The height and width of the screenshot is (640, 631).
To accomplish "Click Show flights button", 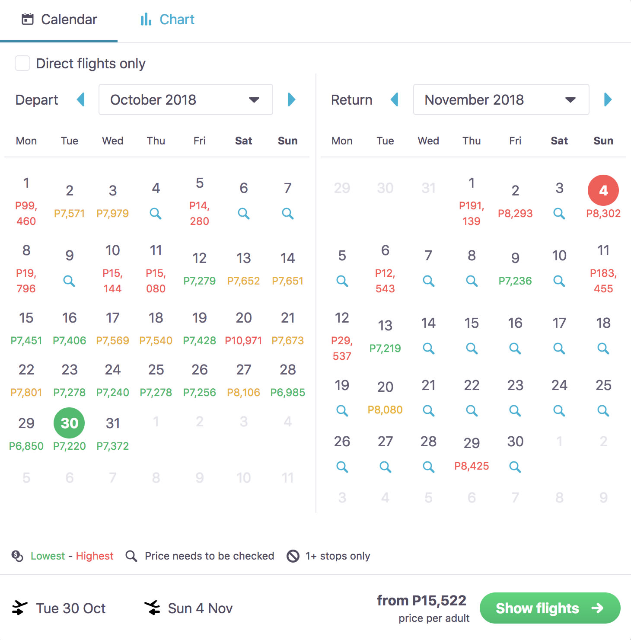I will tap(550, 608).
